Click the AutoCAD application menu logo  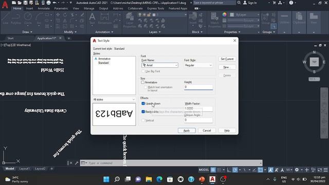click(x=5, y=4)
